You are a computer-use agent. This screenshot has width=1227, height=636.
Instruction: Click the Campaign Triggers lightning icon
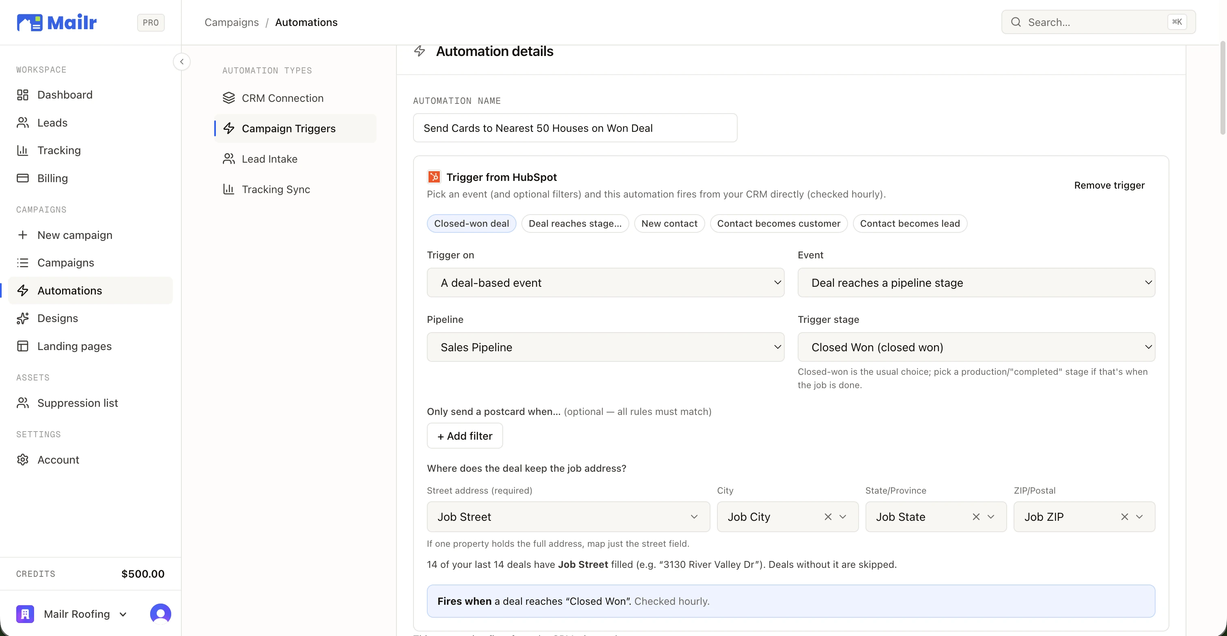click(x=228, y=129)
